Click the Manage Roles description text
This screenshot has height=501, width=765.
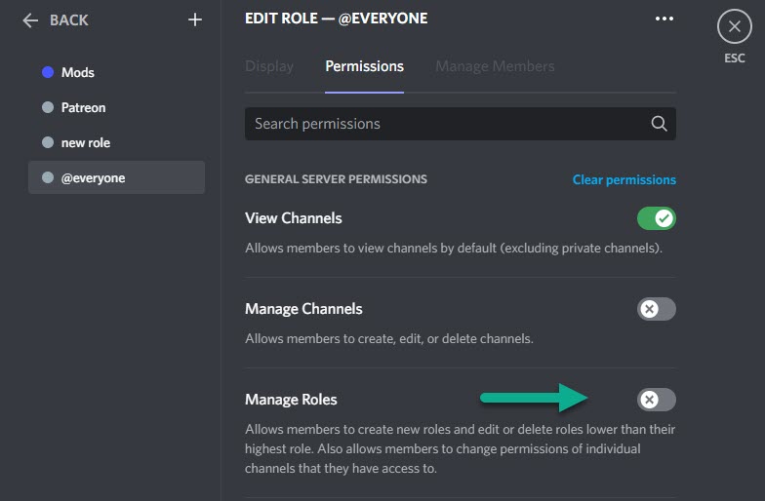click(x=461, y=448)
